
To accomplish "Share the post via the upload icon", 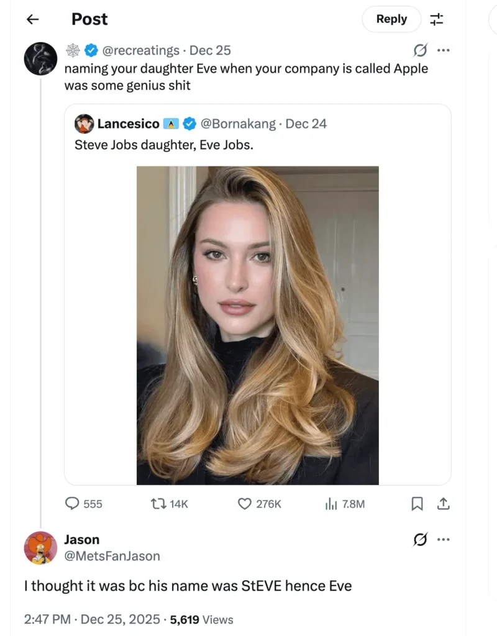I will pyautogui.click(x=444, y=504).
